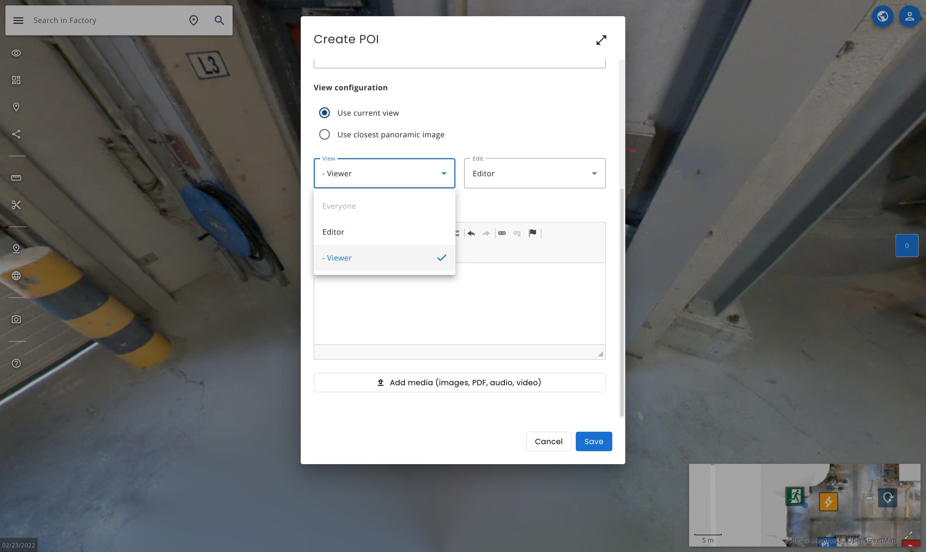
Task: Save the new POI
Action: (x=593, y=441)
